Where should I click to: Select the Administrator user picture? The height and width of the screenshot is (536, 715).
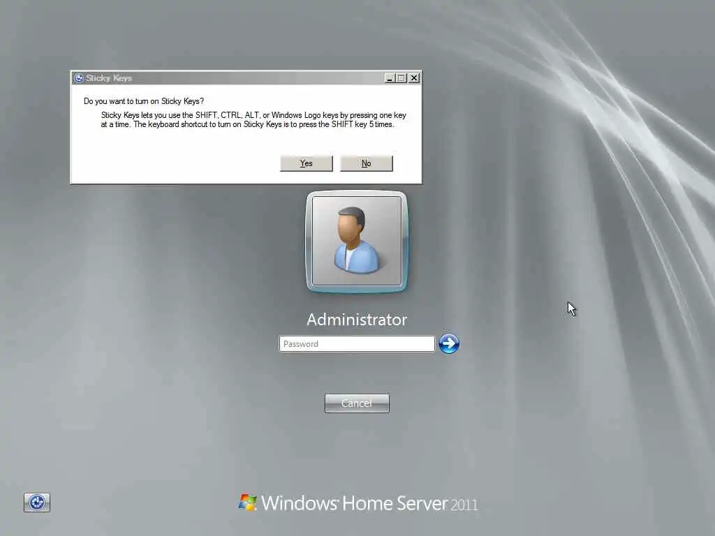click(357, 241)
